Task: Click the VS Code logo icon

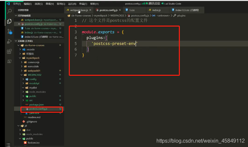Action: click(x=8, y=4)
